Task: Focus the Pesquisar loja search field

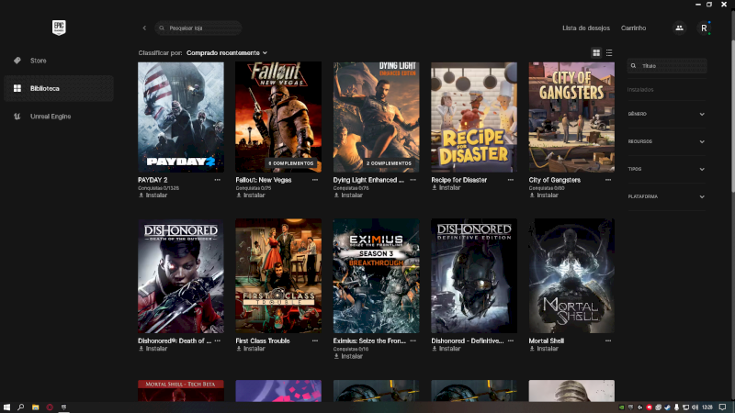Action: [x=198, y=28]
